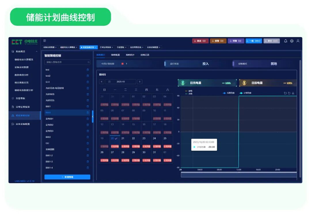
Task: Click trash icon for Q-U strategy
Action: coord(88,82)
